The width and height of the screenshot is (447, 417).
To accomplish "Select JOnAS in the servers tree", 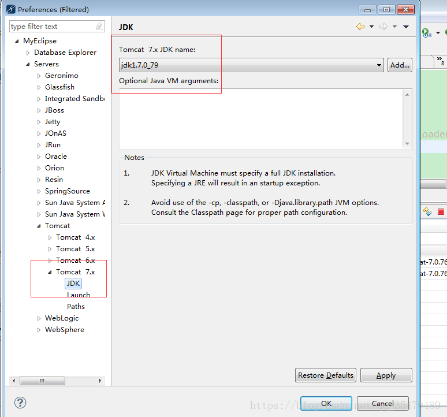I will [55, 133].
